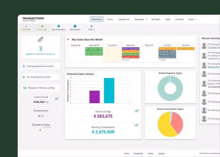The height and width of the screenshot is (157, 220).
Task: Open the green Email current Market task on Wednesday
Action: pyautogui.click(x=131, y=54)
